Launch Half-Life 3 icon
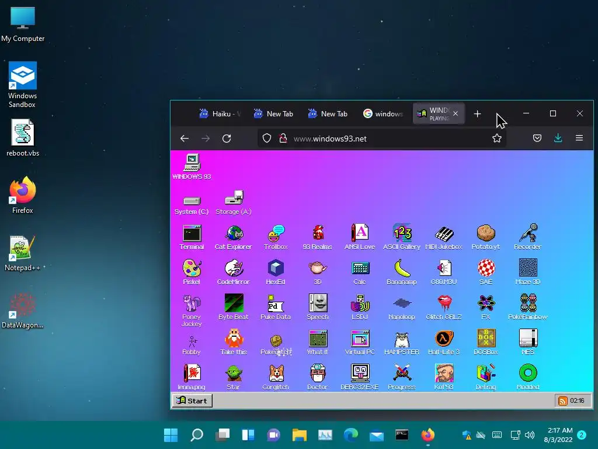Screen dimensions: 598x449 444,343
